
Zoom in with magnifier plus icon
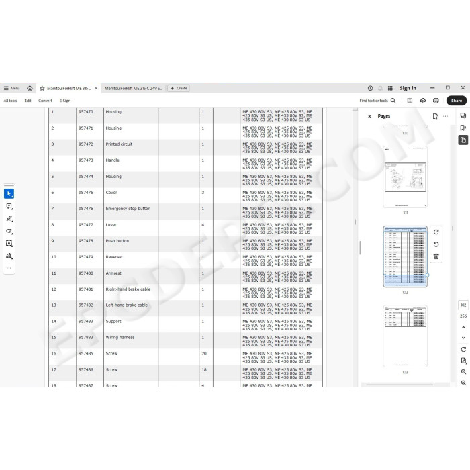pyautogui.click(x=463, y=372)
